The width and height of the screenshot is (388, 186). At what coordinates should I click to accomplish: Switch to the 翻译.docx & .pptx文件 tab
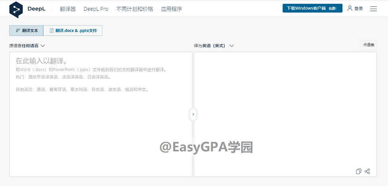[x=73, y=30]
